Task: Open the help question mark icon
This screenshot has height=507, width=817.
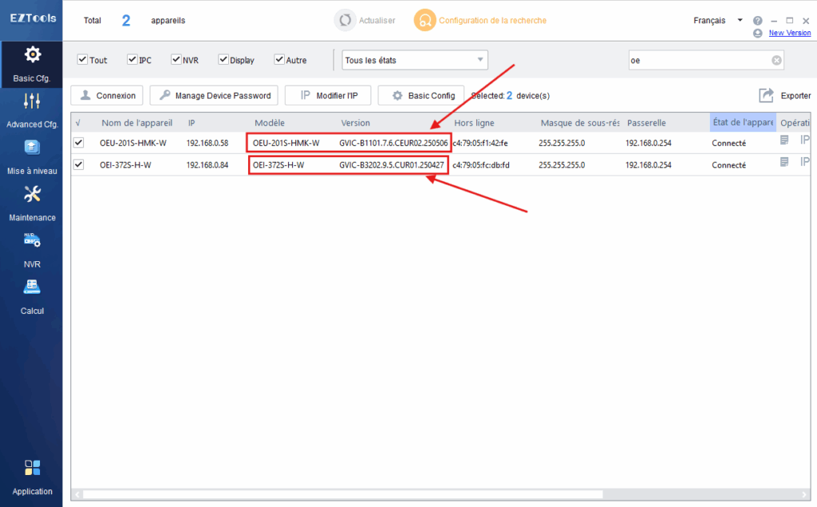Action: coord(758,20)
